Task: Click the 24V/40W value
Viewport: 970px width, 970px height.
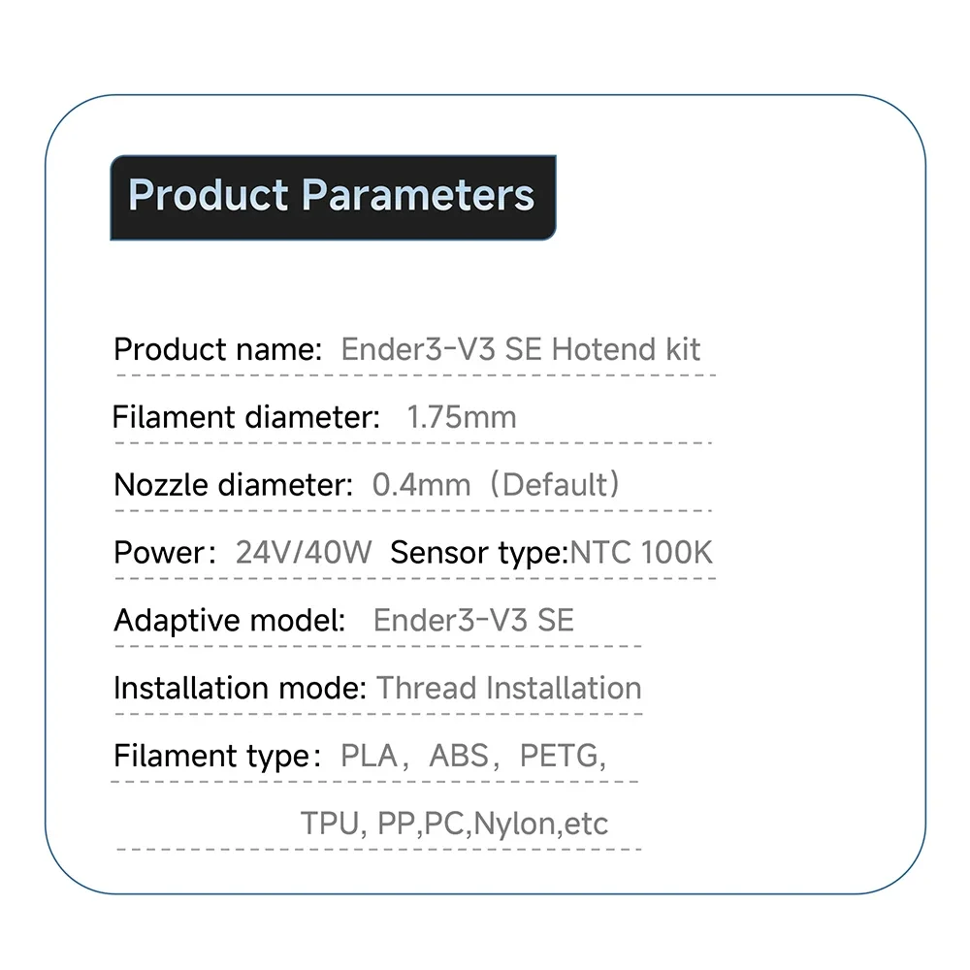Action: pos(303,553)
